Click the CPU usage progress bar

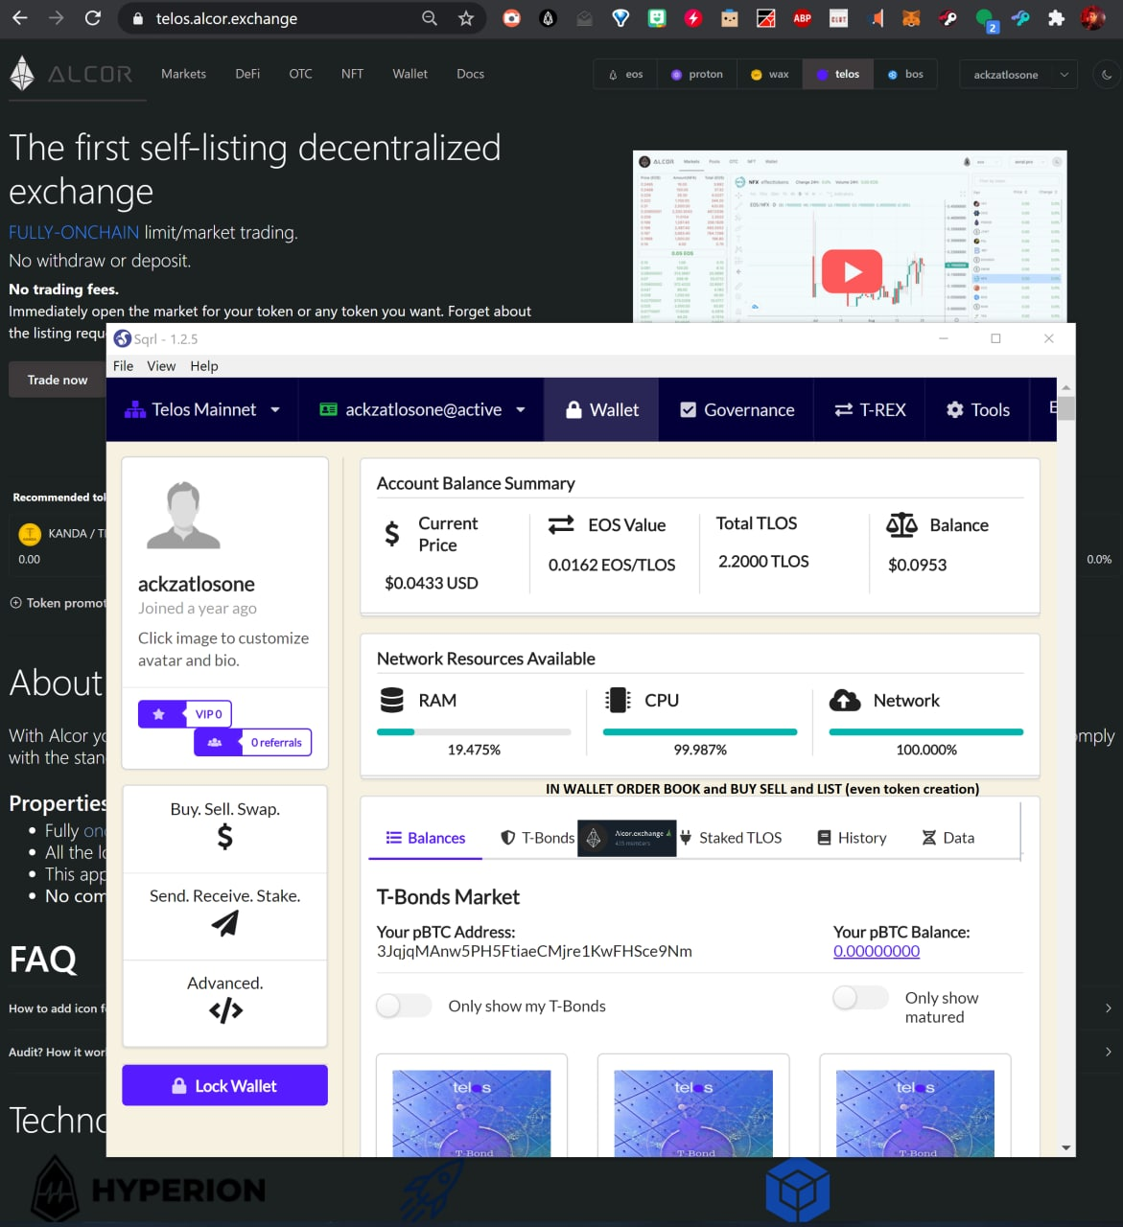[x=700, y=731]
